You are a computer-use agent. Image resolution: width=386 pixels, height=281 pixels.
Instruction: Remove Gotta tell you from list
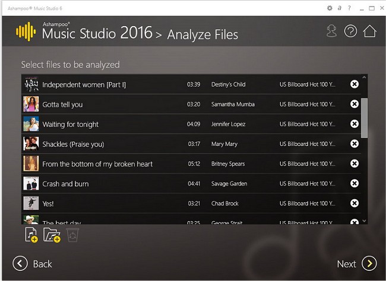click(x=355, y=104)
